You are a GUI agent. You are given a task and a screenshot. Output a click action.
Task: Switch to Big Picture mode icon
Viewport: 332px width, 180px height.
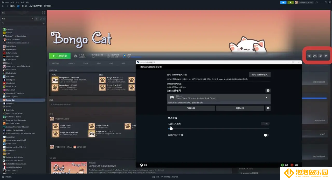point(316,2)
